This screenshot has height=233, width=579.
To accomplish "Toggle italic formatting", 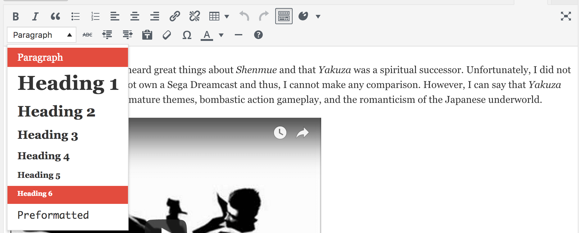I will 35,16.
